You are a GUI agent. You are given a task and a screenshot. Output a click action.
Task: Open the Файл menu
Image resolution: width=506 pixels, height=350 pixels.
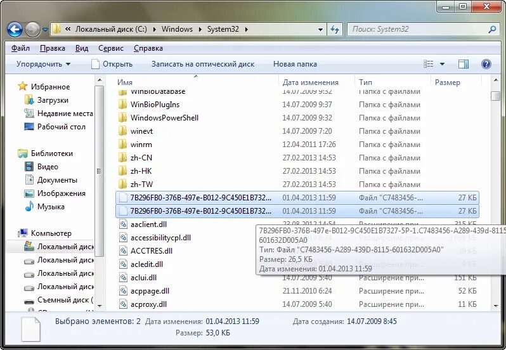point(20,48)
